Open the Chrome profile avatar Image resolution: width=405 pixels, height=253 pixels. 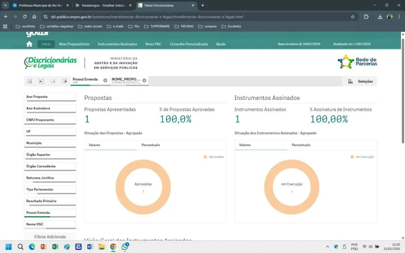[x=390, y=17]
